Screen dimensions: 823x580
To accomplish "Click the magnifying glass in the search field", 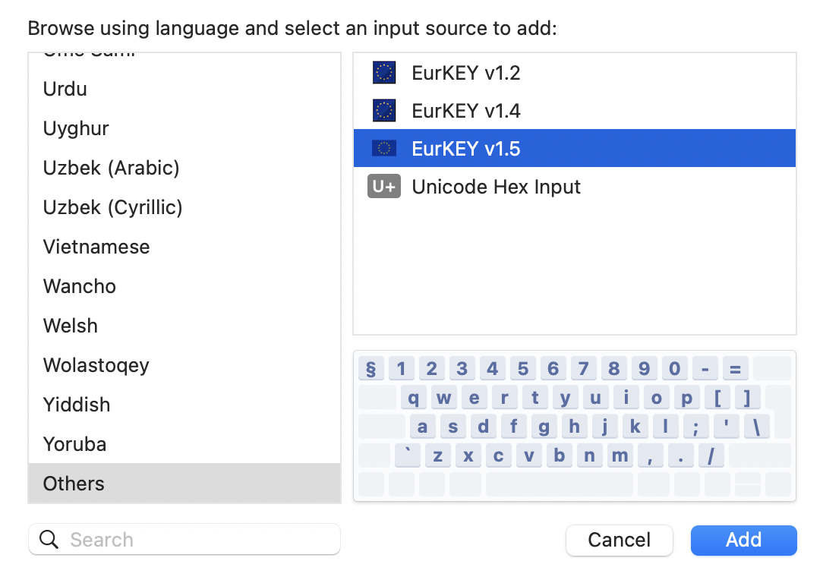I will coord(49,540).
